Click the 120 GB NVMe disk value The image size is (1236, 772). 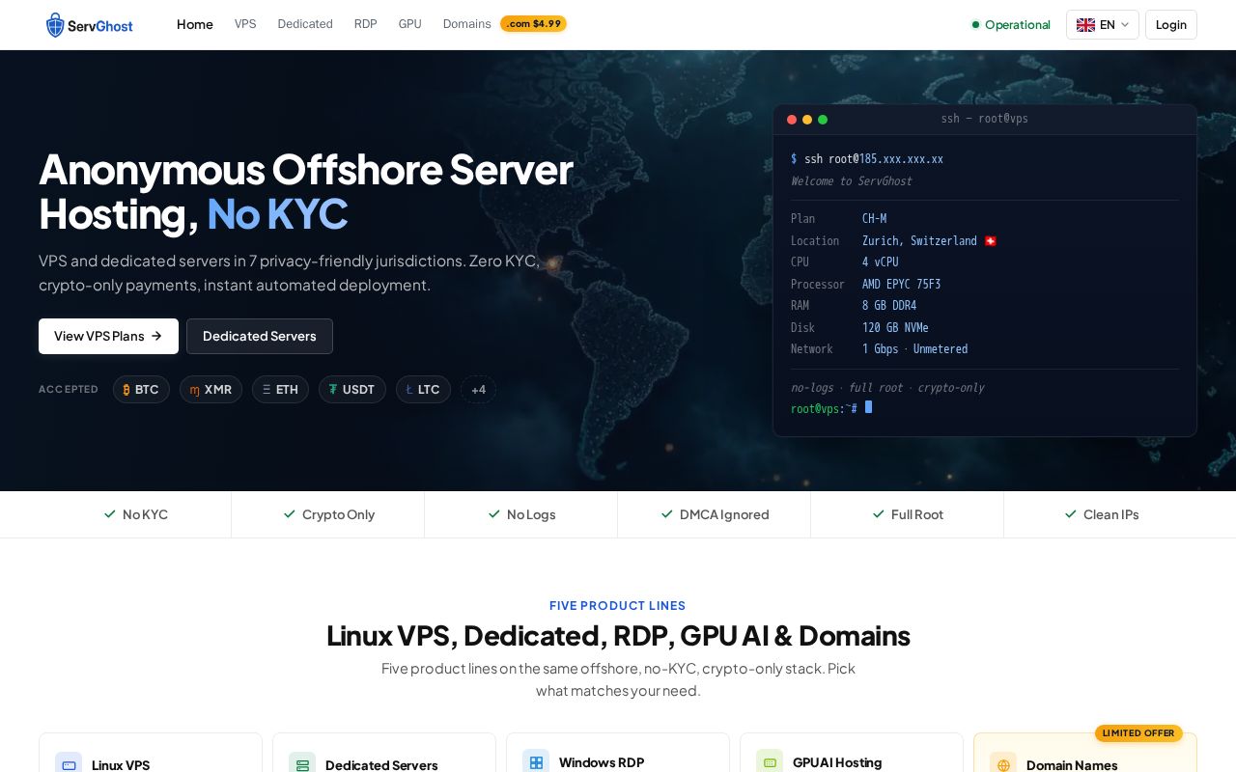pyautogui.click(x=895, y=328)
